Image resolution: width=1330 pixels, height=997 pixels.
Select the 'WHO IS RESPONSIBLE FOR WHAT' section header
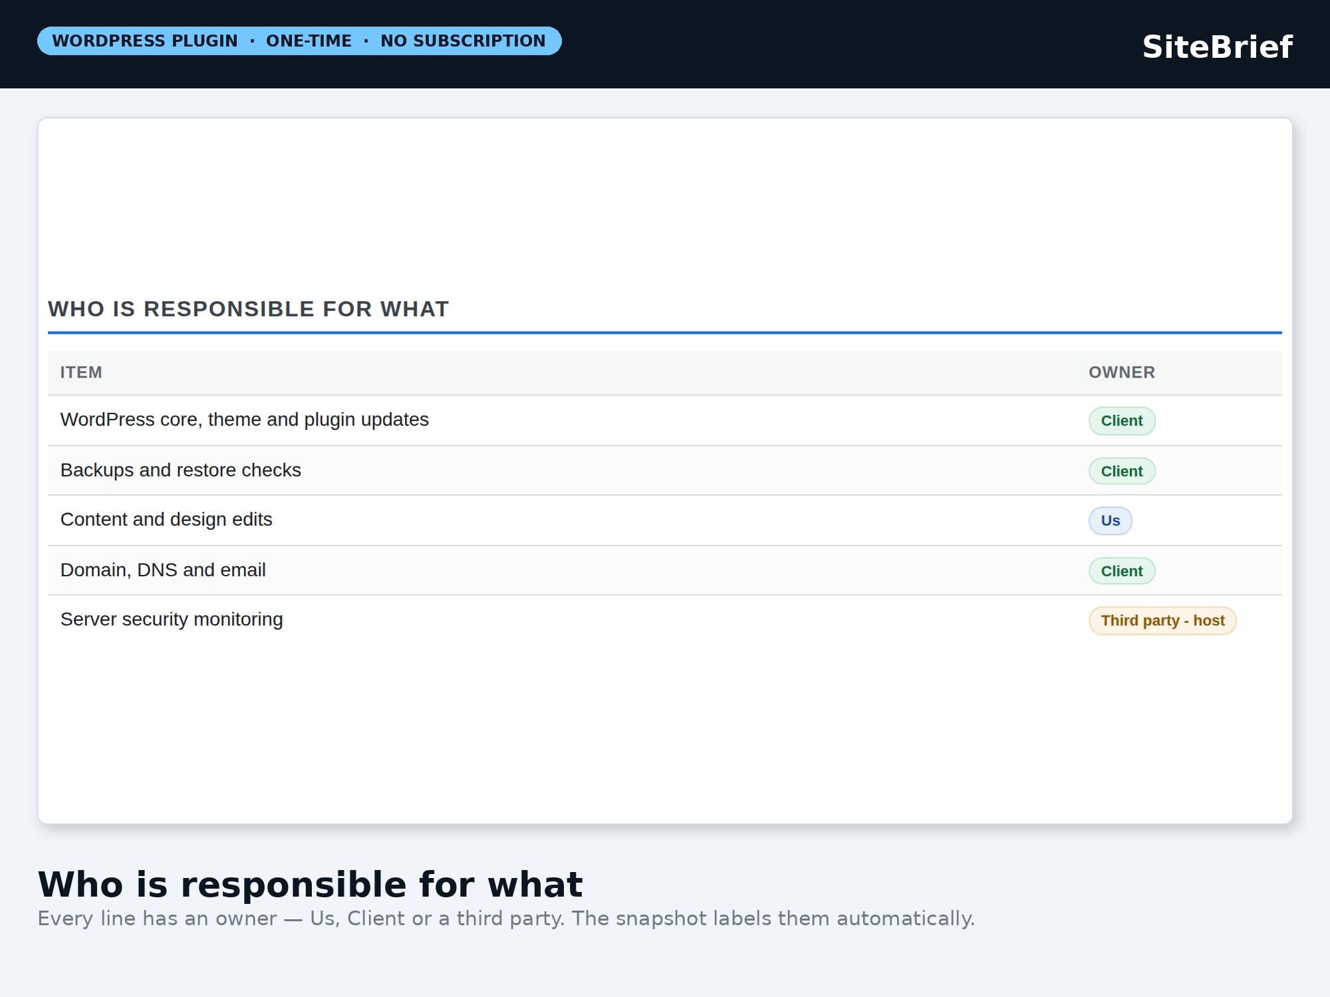point(248,309)
